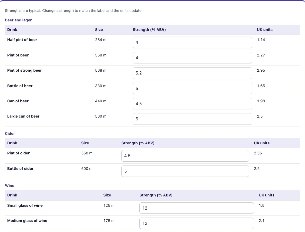
Task: Click the 1.5 units value for wine
Action: [261, 205]
